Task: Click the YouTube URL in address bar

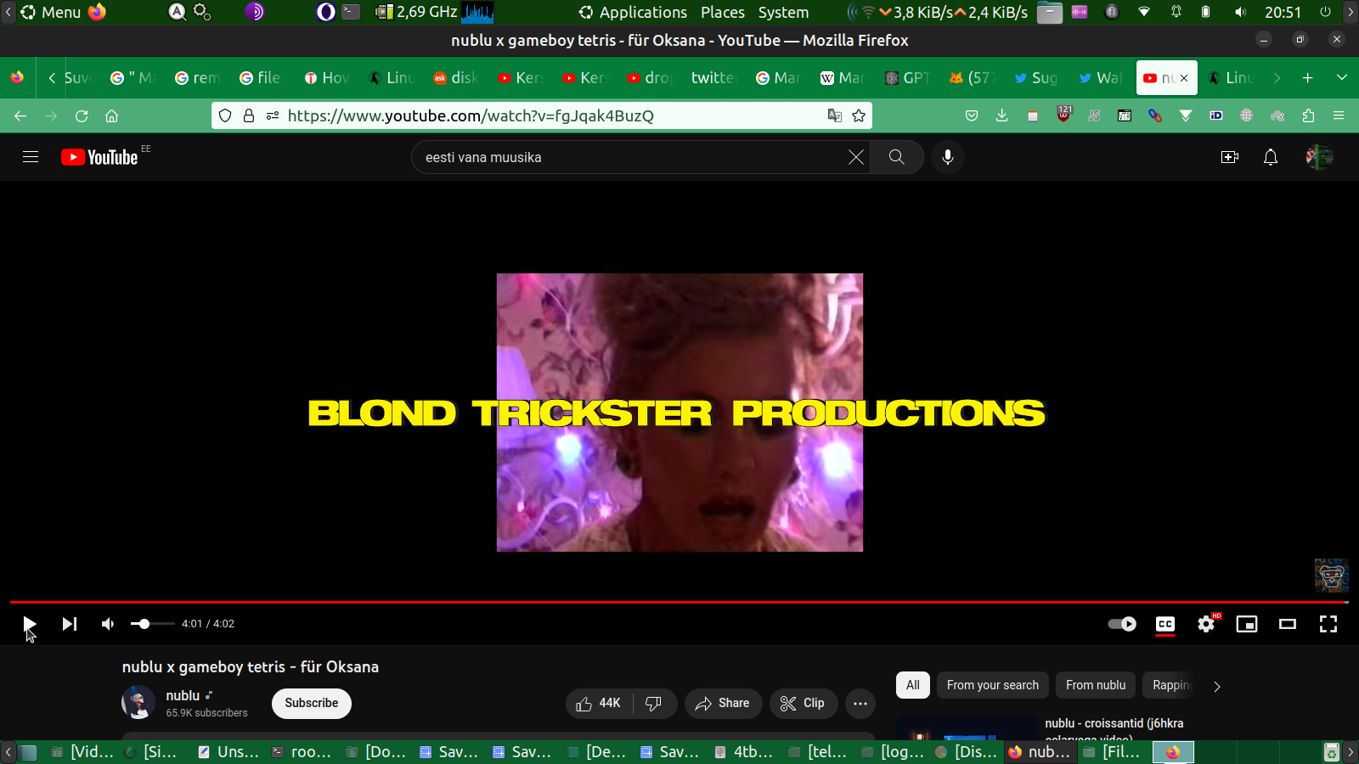Action: tap(471, 115)
